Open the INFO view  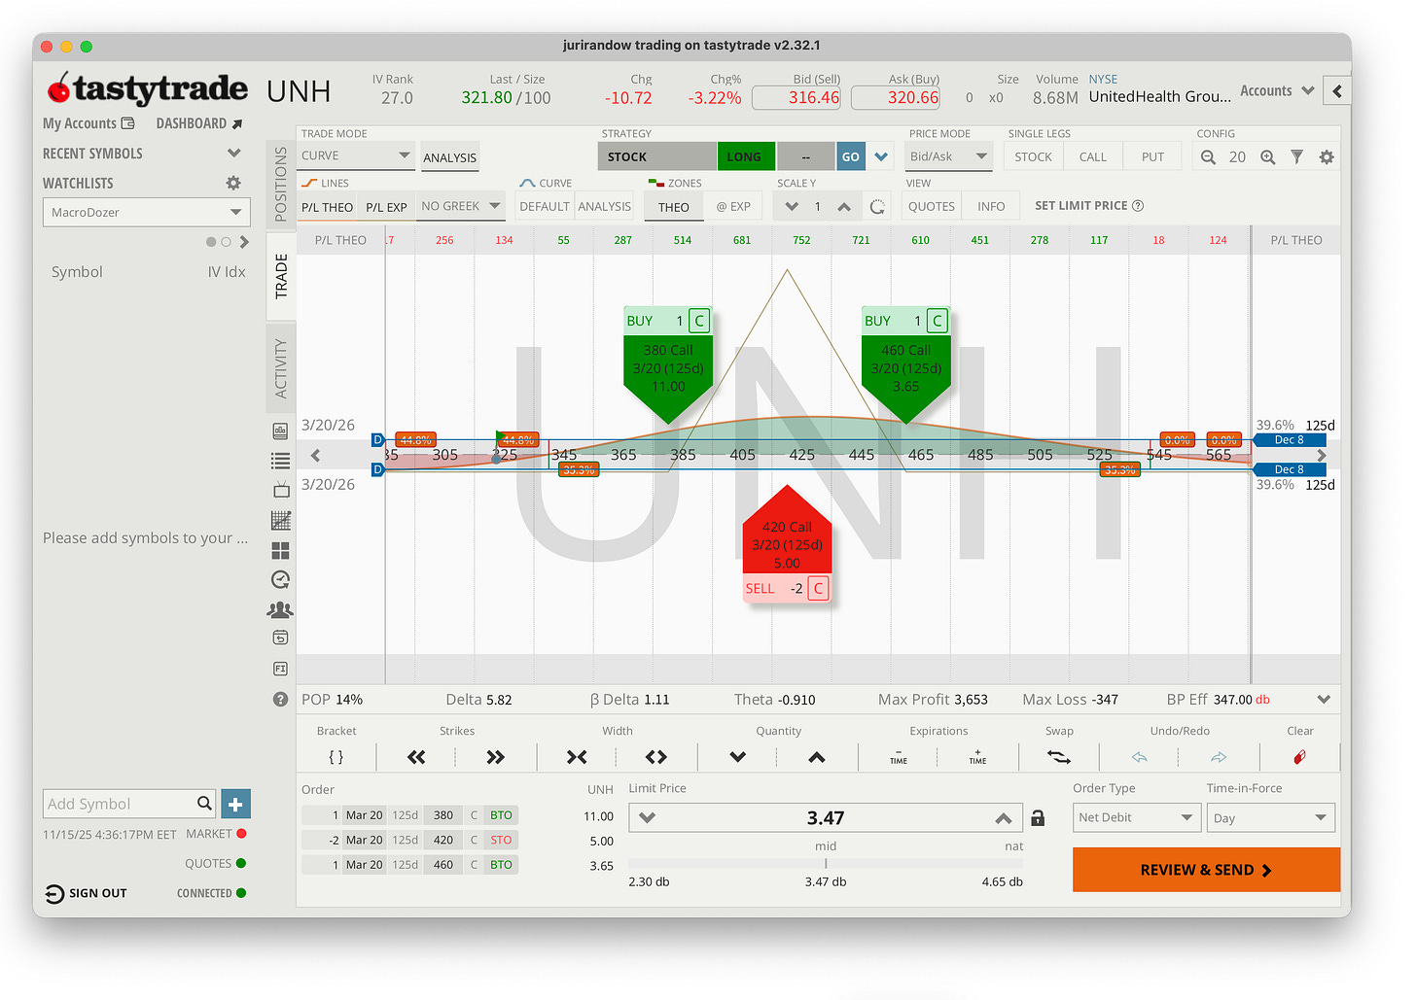point(991,206)
